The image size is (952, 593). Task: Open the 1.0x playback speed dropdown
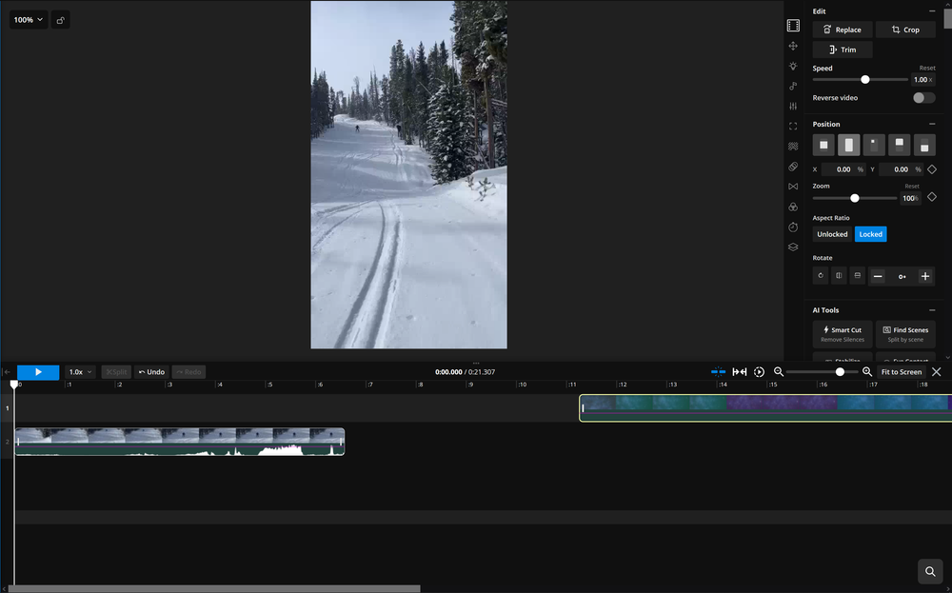pos(80,372)
